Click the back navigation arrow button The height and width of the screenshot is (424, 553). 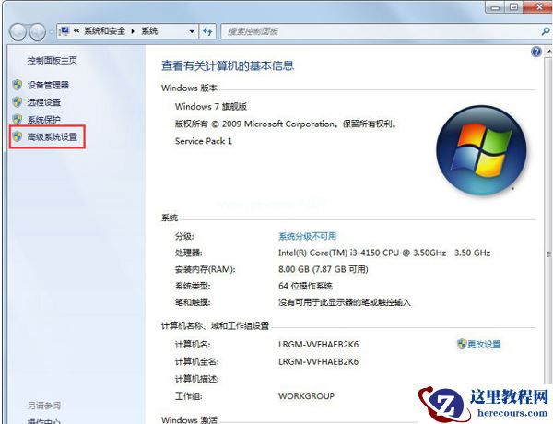[x=18, y=31]
